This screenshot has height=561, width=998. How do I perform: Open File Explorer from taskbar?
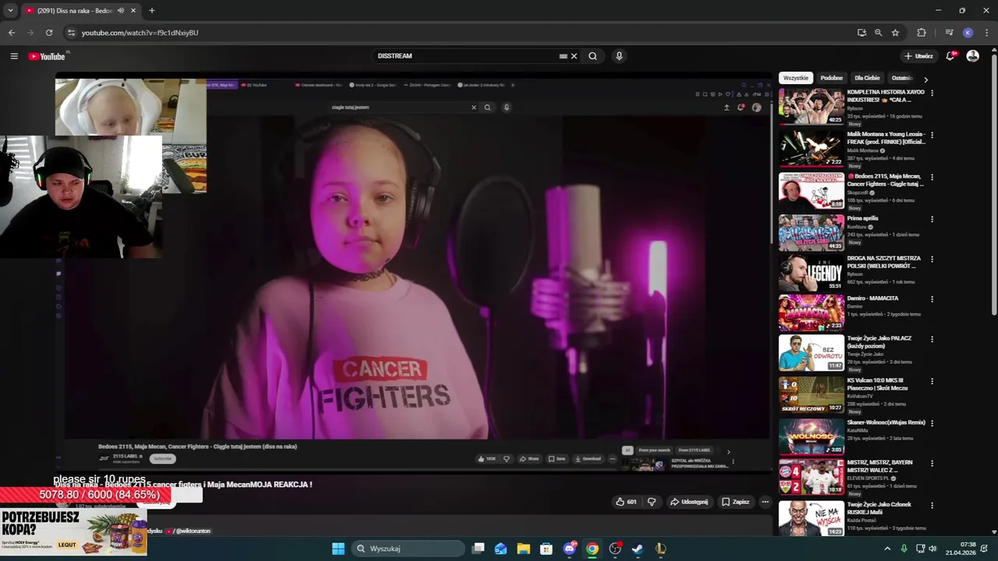click(523, 549)
